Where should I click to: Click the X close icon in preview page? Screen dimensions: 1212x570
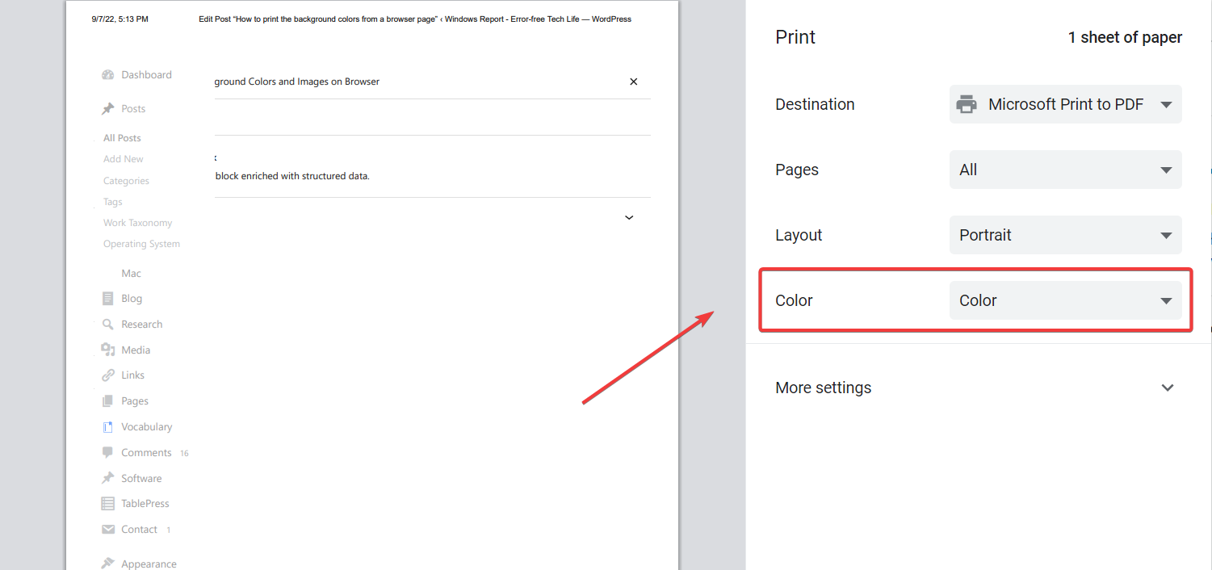tap(634, 82)
